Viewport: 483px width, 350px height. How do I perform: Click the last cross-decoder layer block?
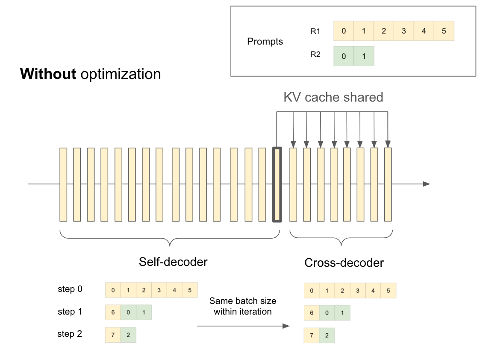coord(388,184)
